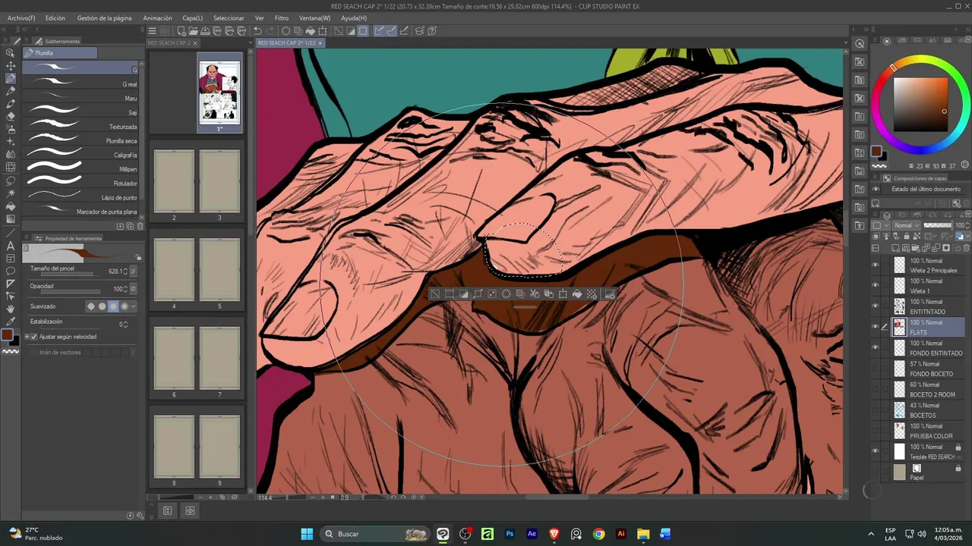Screen dimensions: 972x546
Task: Click the Undo arrow in command bar
Action: 257,31
